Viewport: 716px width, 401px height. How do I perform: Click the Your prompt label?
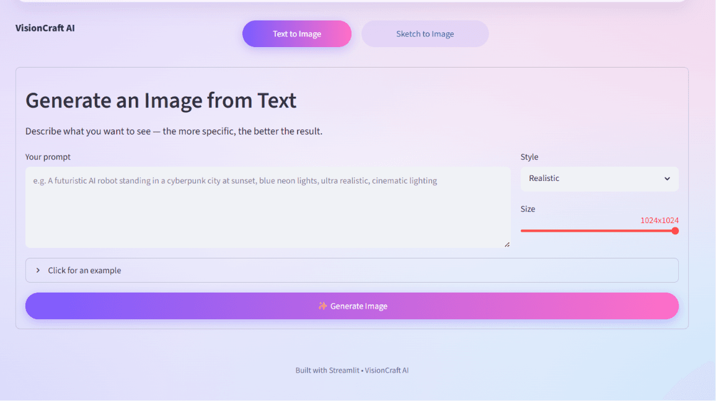coord(48,157)
